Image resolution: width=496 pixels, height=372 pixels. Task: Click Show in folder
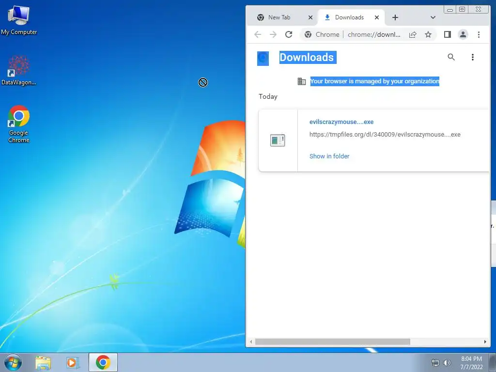click(329, 156)
